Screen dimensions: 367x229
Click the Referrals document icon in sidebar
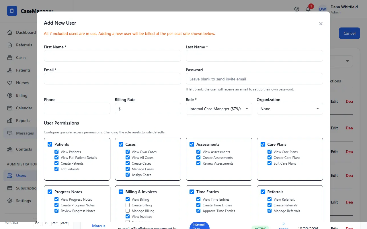pos(10,45)
